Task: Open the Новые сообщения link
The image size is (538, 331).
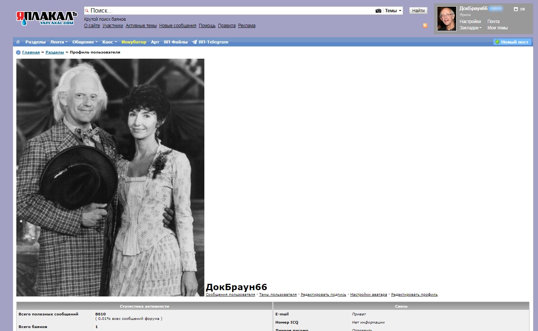Action: 178,26
